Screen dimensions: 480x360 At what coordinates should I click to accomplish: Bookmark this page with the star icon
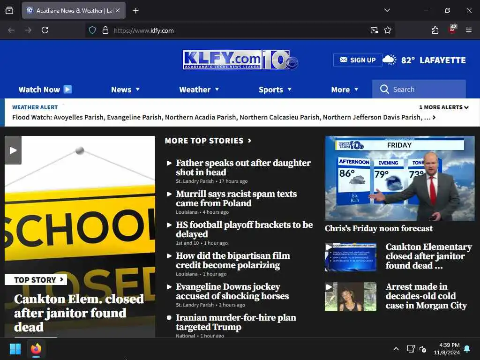(x=388, y=30)
